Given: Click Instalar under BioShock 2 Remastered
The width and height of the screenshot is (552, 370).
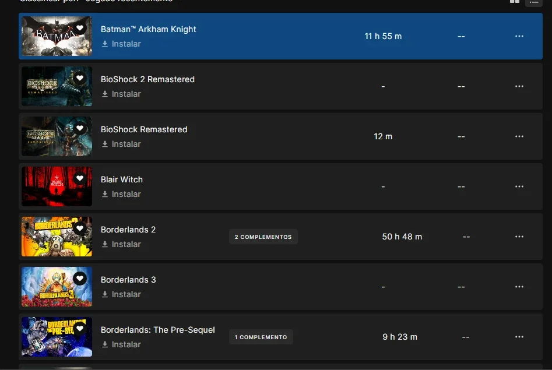Looking at the screenshot, I should coord(121,94).
